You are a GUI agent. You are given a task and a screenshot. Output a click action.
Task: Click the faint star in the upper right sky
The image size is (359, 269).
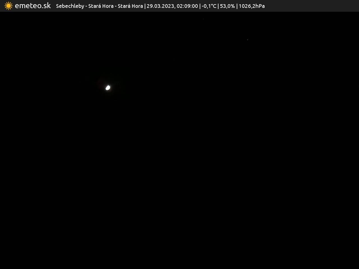(x=247, y=40)
